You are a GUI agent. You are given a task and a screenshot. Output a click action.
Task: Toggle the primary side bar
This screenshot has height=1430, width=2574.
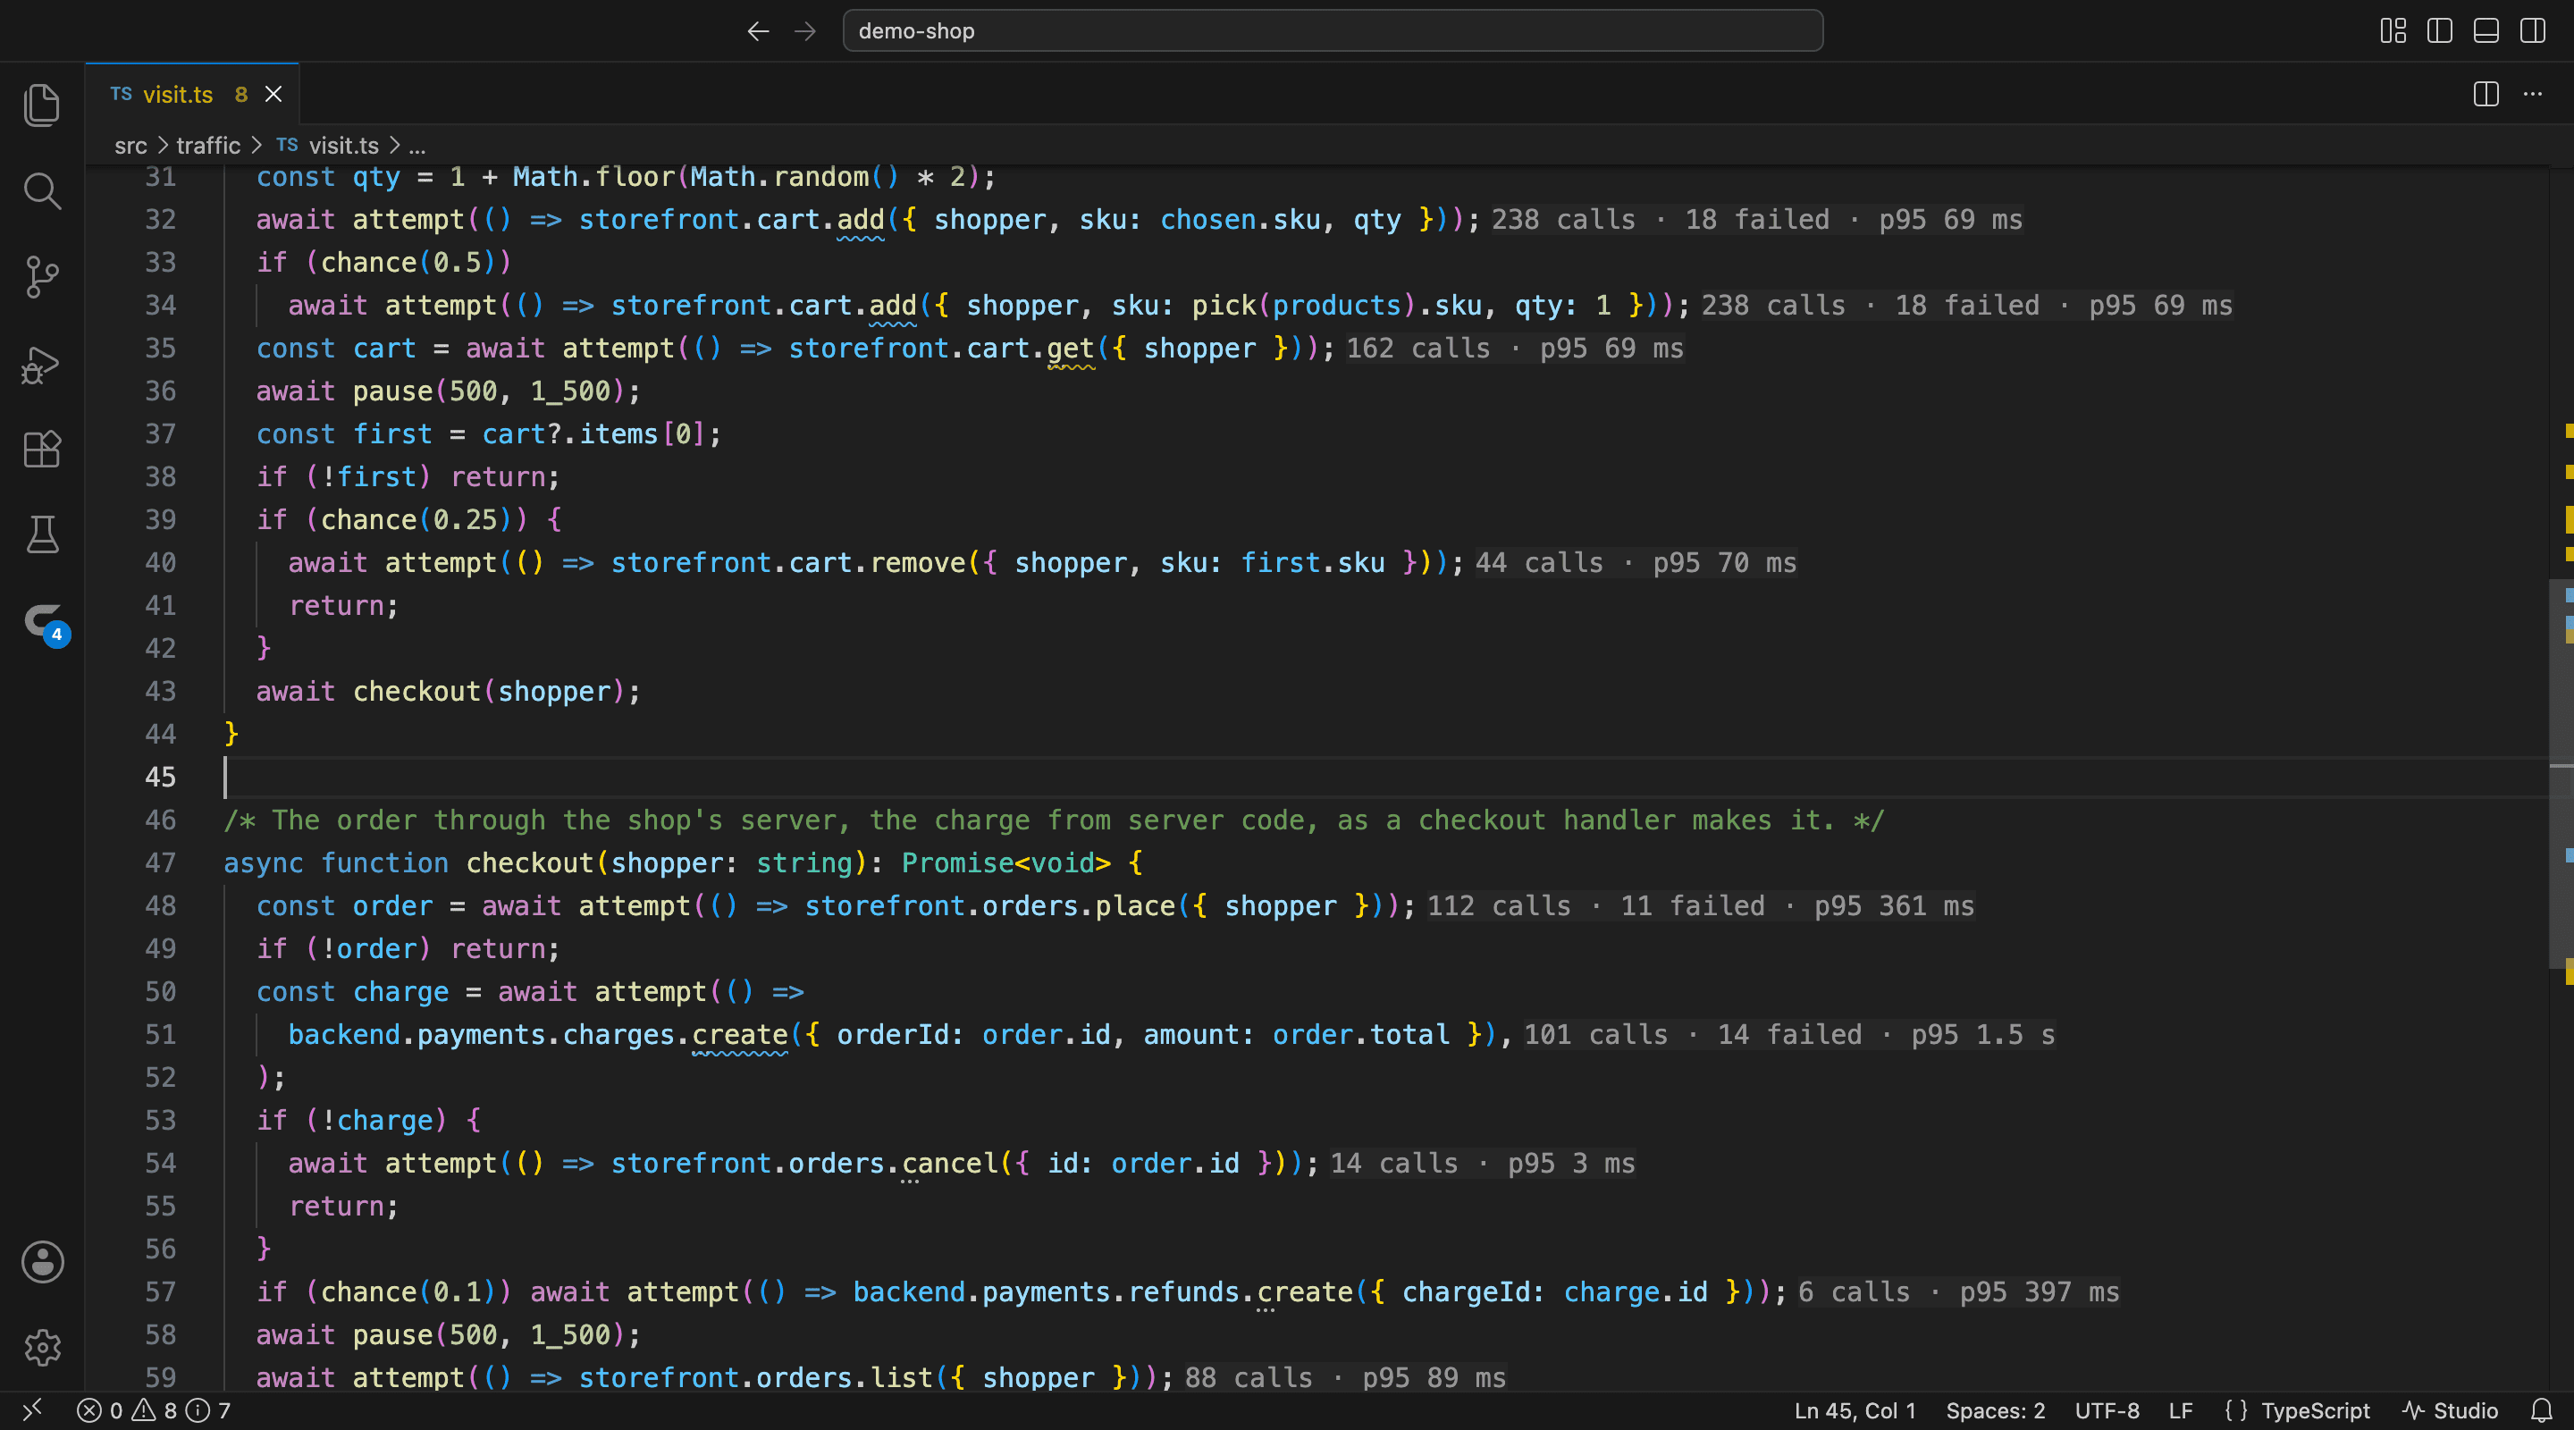tap(2439, 31)
